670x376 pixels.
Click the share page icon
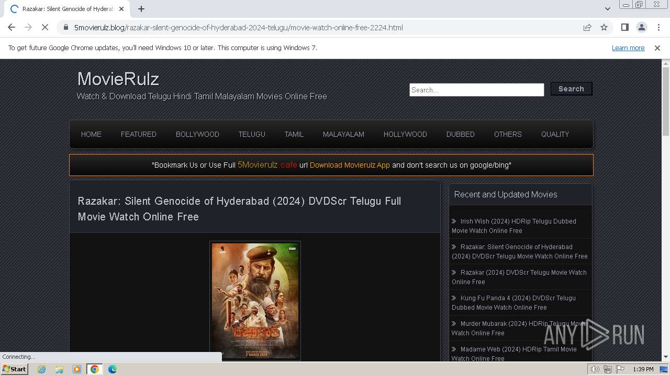tap(587, 27)
